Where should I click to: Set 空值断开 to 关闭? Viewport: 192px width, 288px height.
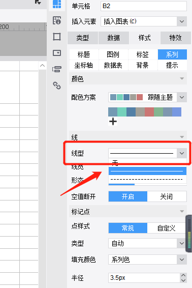click(x=167, y=196)
